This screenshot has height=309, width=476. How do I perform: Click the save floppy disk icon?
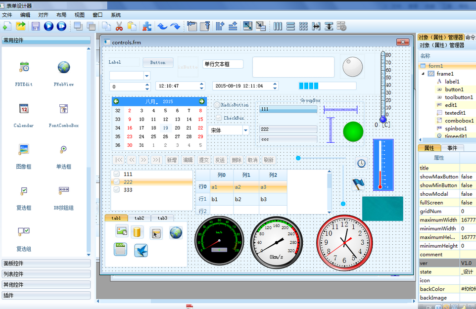(x=36, y=26)
